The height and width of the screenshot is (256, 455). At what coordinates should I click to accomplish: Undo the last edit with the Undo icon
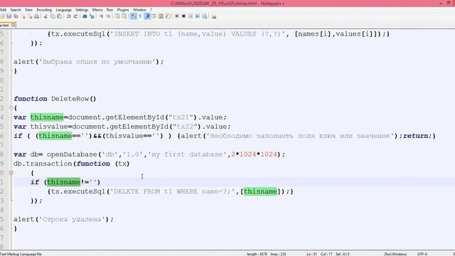pyautogui.click(x=68, y=16)
